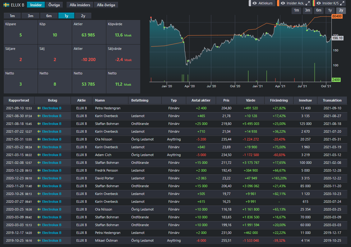Open Electrolux B link in 2020-03-25 row
Viewport: 351px width, 247px height.
tap(52, 209)
